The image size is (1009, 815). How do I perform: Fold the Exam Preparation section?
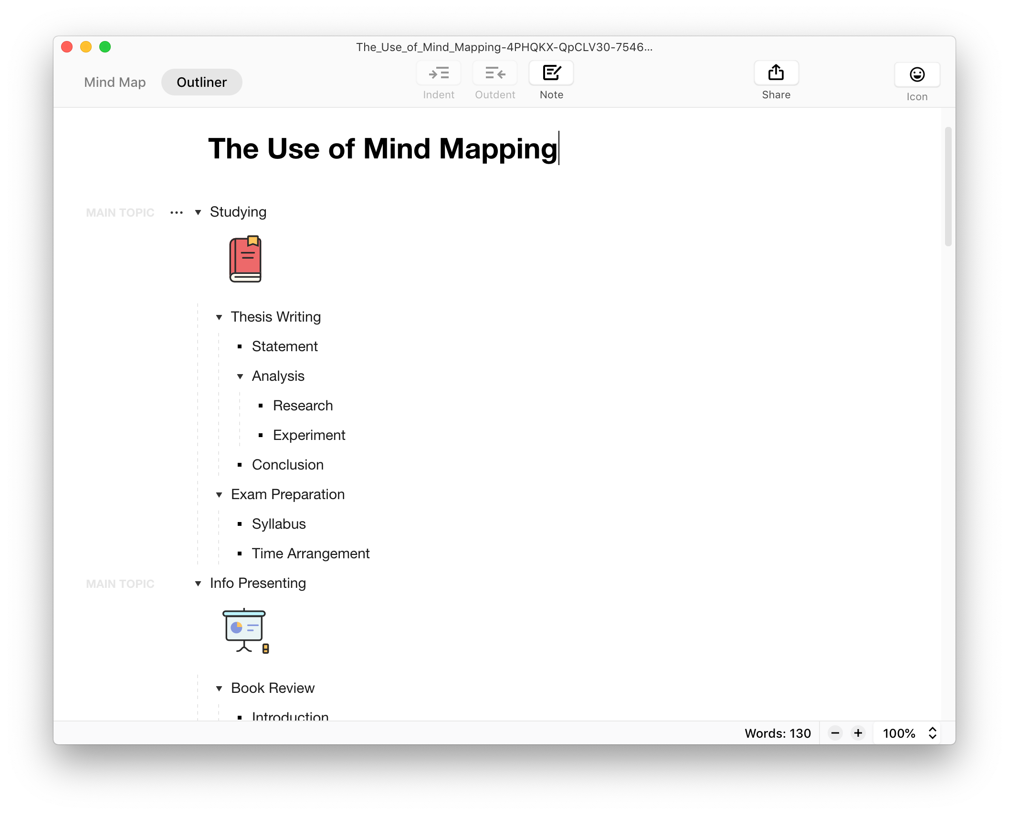point(219,495)
